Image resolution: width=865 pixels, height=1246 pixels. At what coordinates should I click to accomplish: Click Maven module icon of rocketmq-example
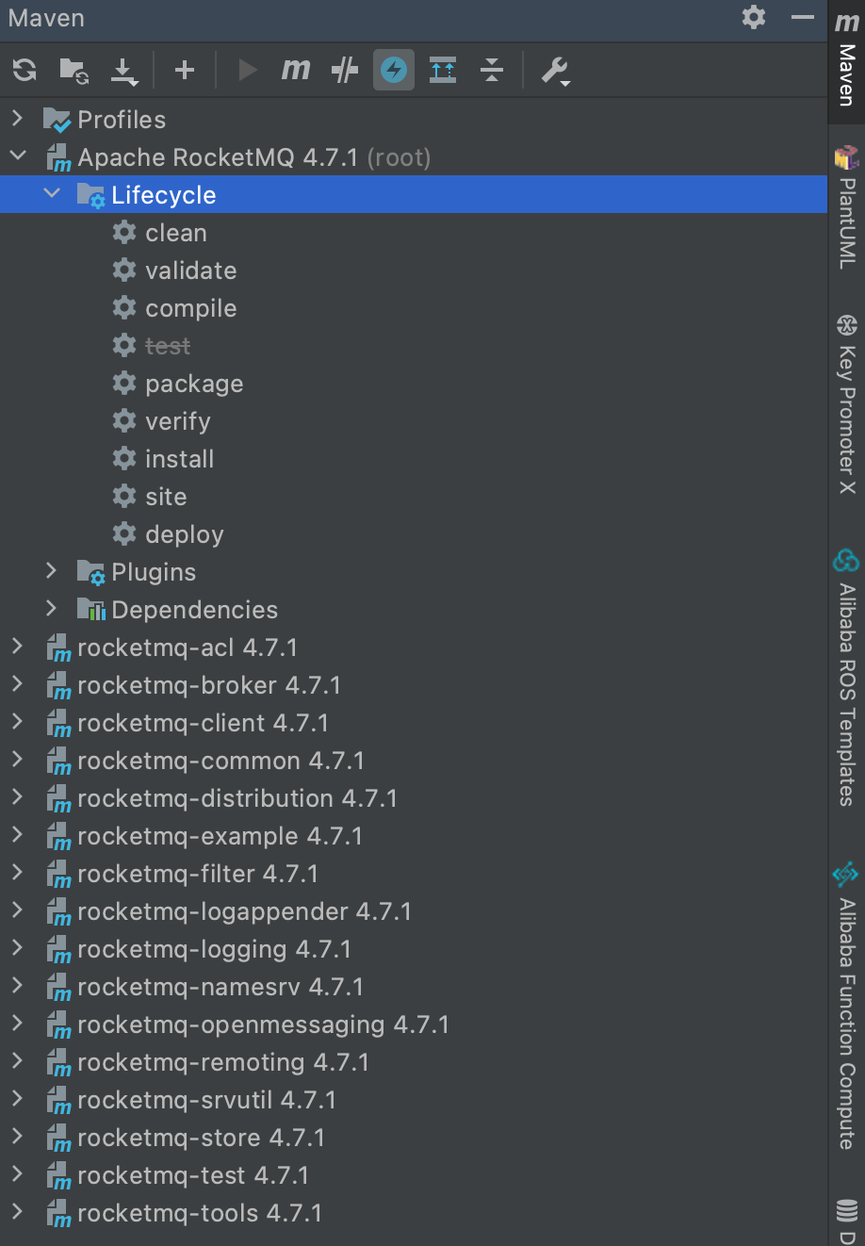58,837
